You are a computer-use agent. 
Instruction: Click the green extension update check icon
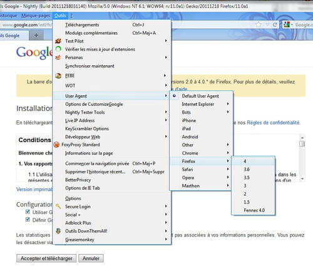(58, 49)
